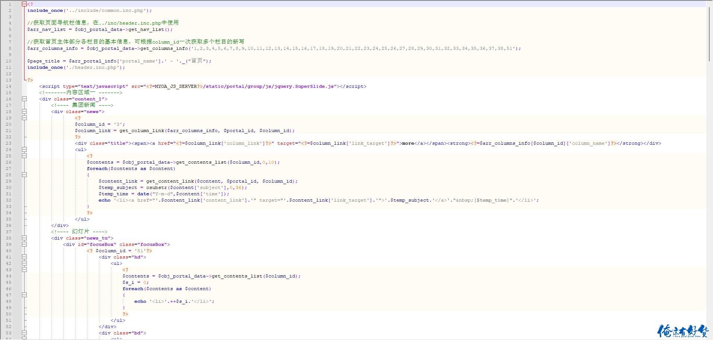Click line number 14 in the margin
The height and width of the screenshot is (340, 713).
tap(9, 86)
